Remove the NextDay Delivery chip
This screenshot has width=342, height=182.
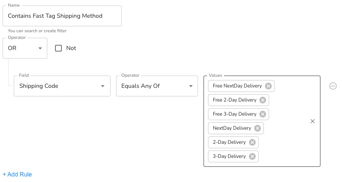258,128
